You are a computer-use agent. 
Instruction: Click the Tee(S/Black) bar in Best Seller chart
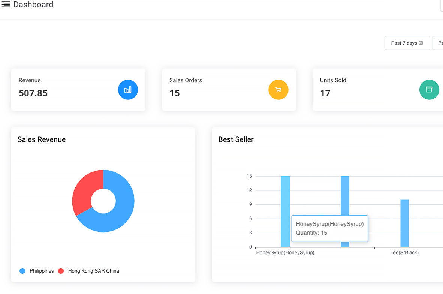click(404, 223)
